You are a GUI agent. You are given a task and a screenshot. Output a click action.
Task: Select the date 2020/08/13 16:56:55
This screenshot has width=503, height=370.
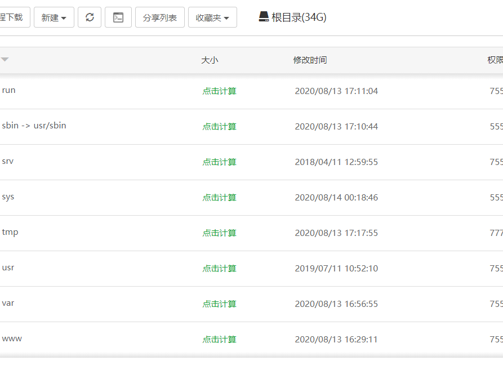click(336, 304)
